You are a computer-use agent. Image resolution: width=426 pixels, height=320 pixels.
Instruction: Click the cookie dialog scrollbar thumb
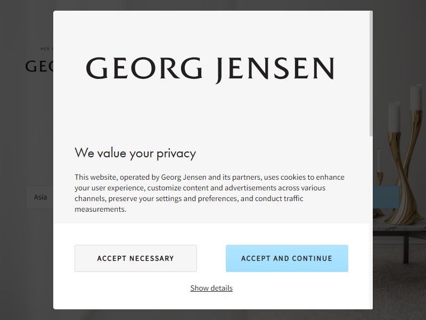(x=371, y=74)
